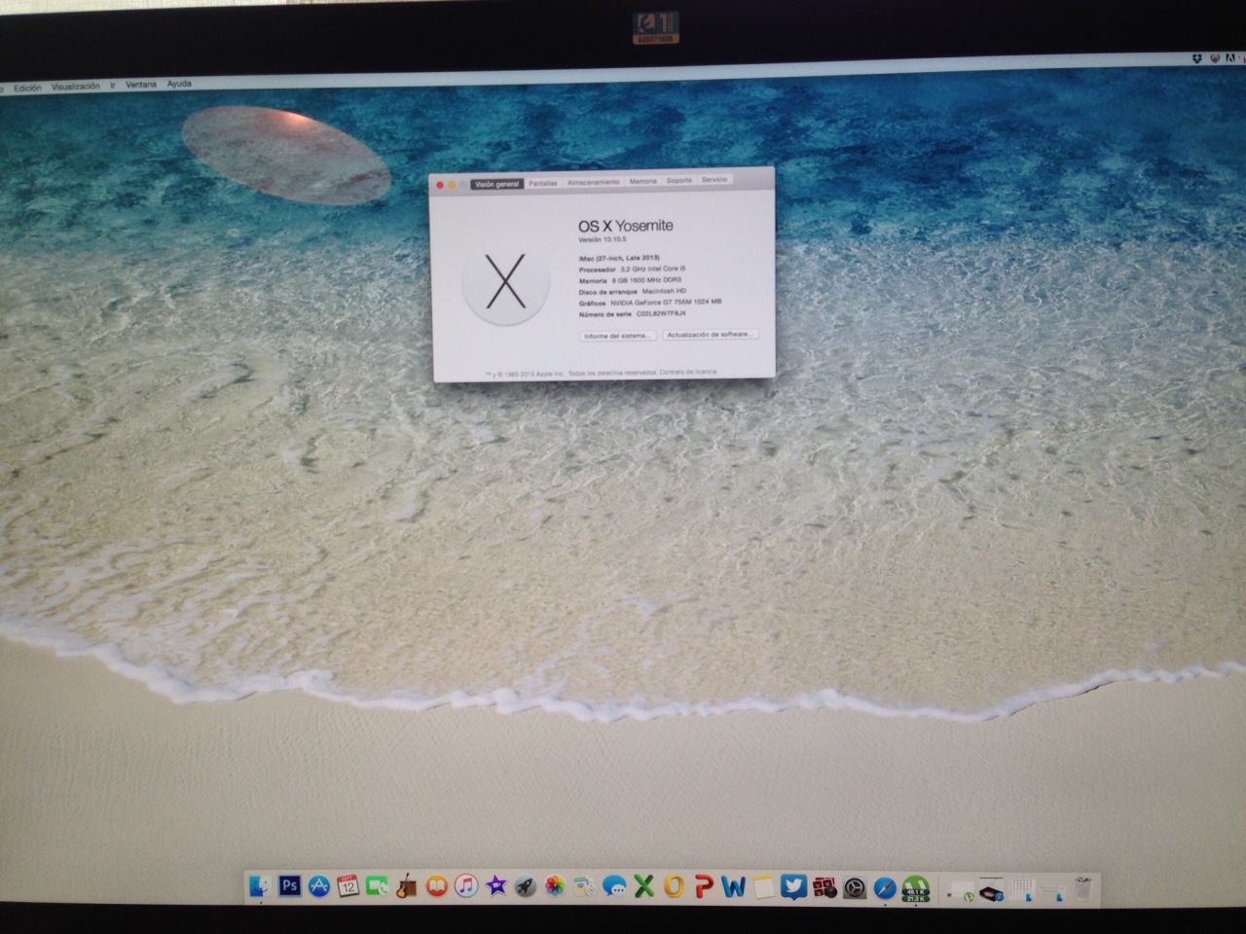Click the 'iMac (27-inch, Late 2013)' text

[x=619, y=258]
